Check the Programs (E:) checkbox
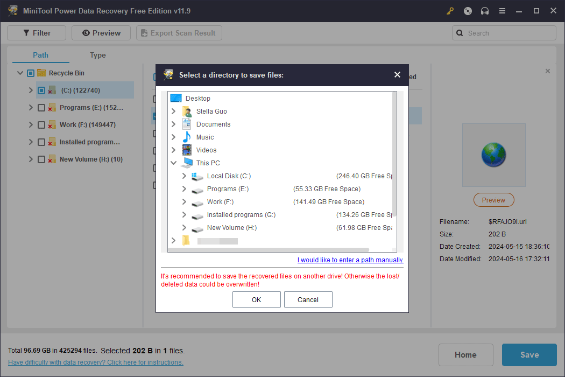 pyautogui.click(x=41, y=108)
